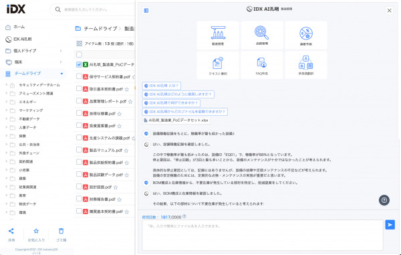Viewport: 401px width, 255px height.
Task: Switch the file list grid view icon
Action: point(80,44)
